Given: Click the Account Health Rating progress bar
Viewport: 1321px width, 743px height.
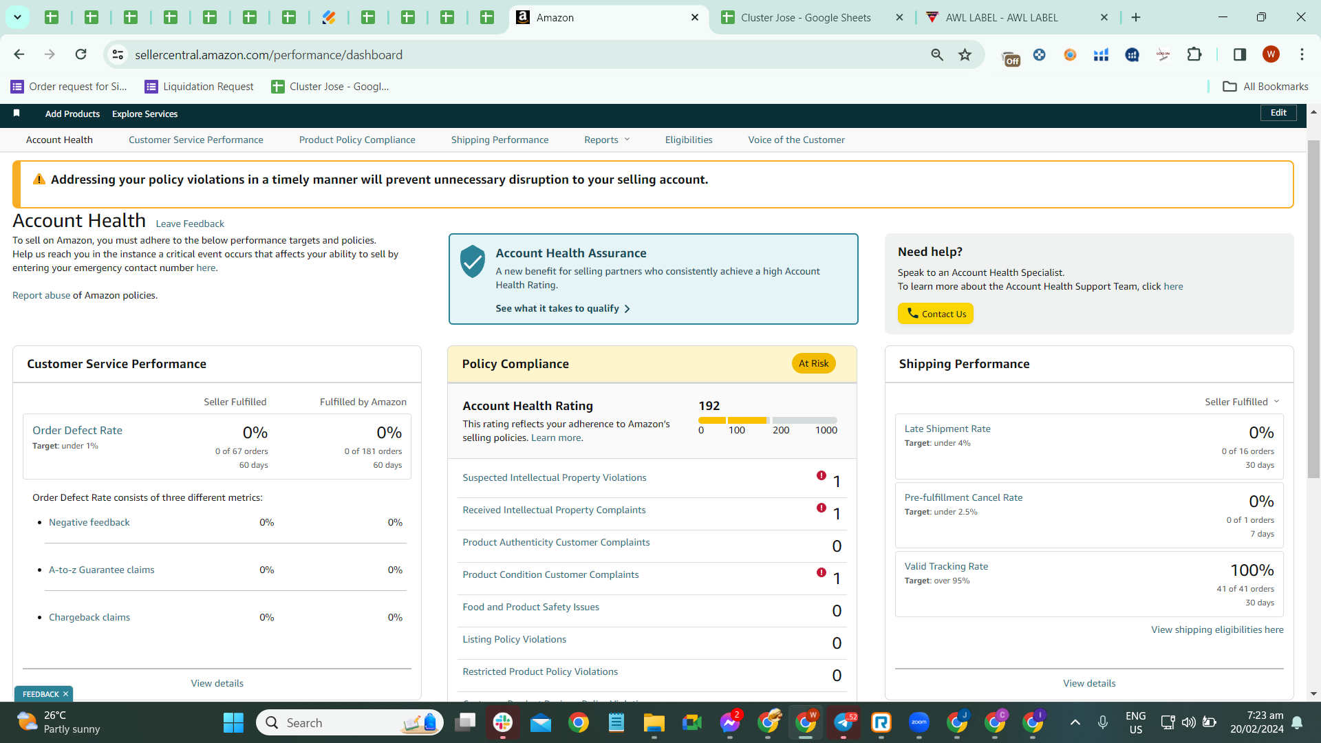Looking at the screenshot, I should tap(768, 420).
